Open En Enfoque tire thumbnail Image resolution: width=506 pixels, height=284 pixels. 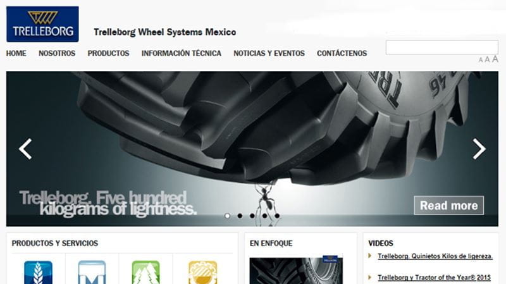click(x=296, y=271)
